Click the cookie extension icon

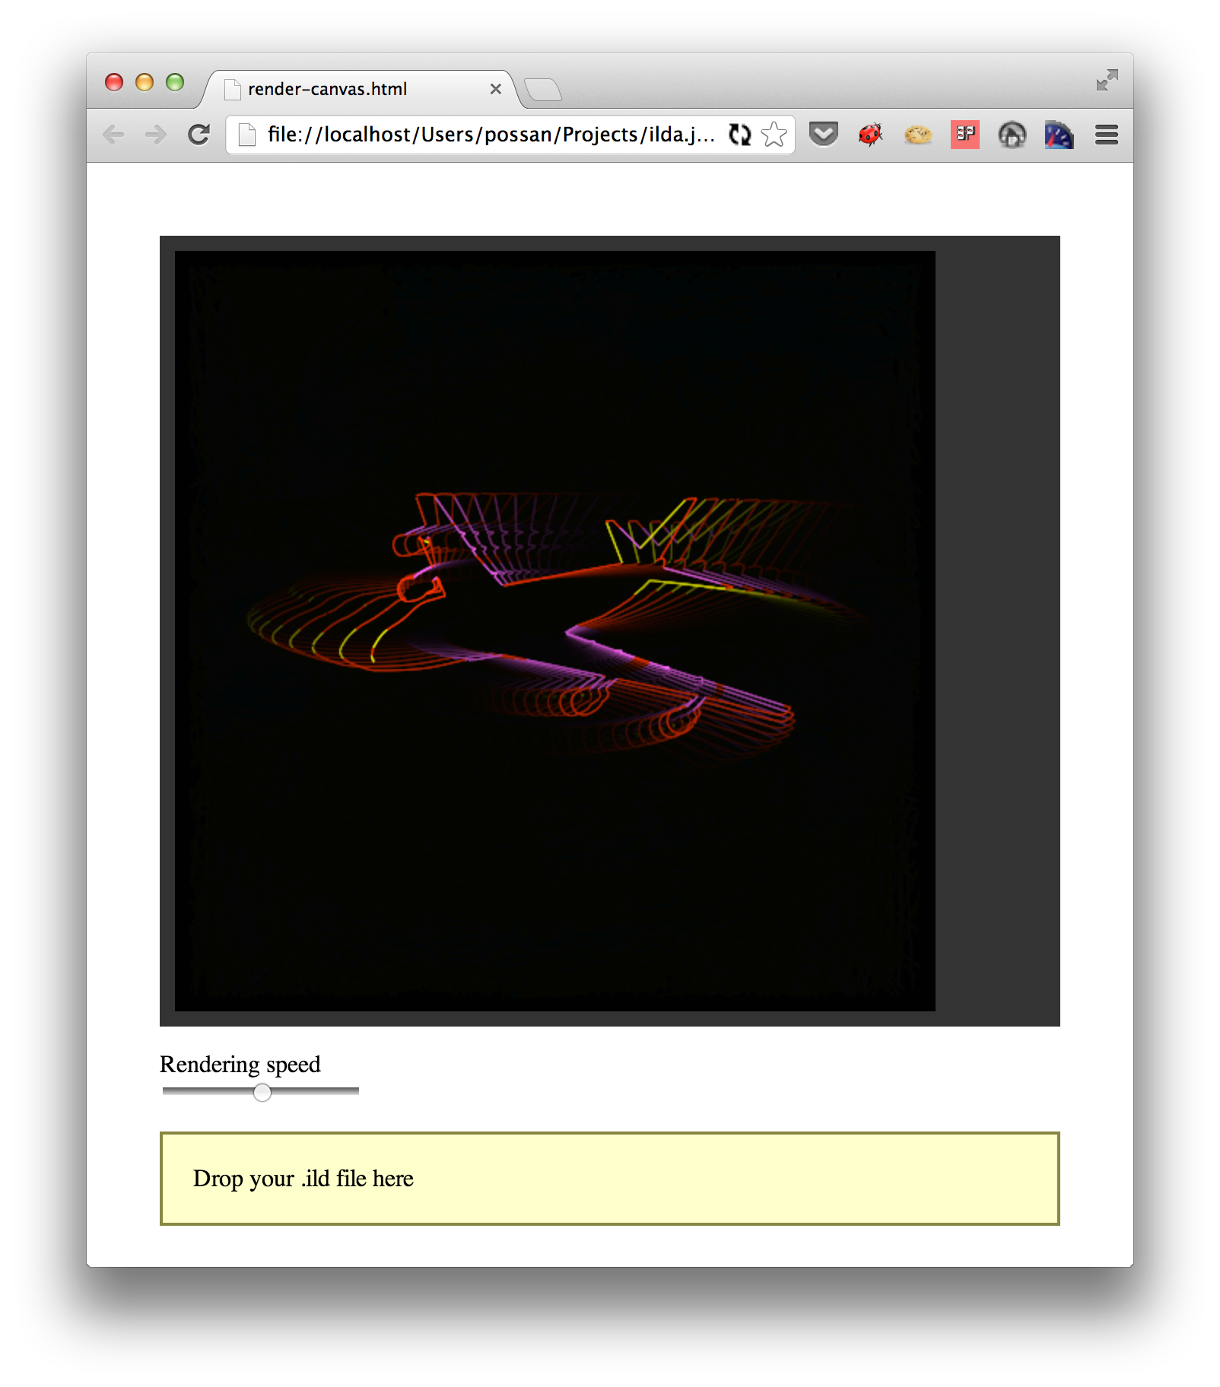(918, 135)
